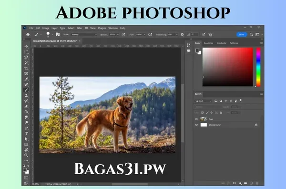286x189 pixels.
Task: Open the Flow dropdown arrow
Action: click(144, 35)
